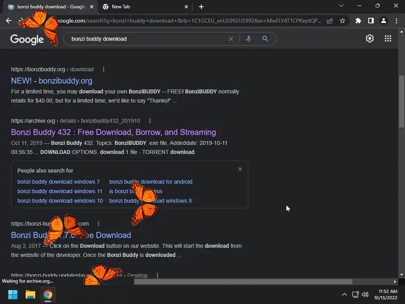Viewport: 405px width, 304px height.
Task: Open Google quick settings gear
Action: tap(370, 38)
